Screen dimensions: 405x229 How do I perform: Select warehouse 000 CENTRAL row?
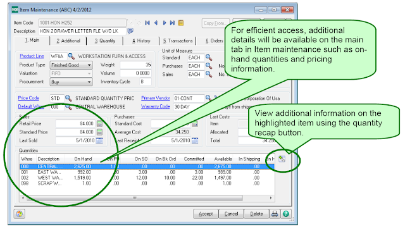pos(147,166)
